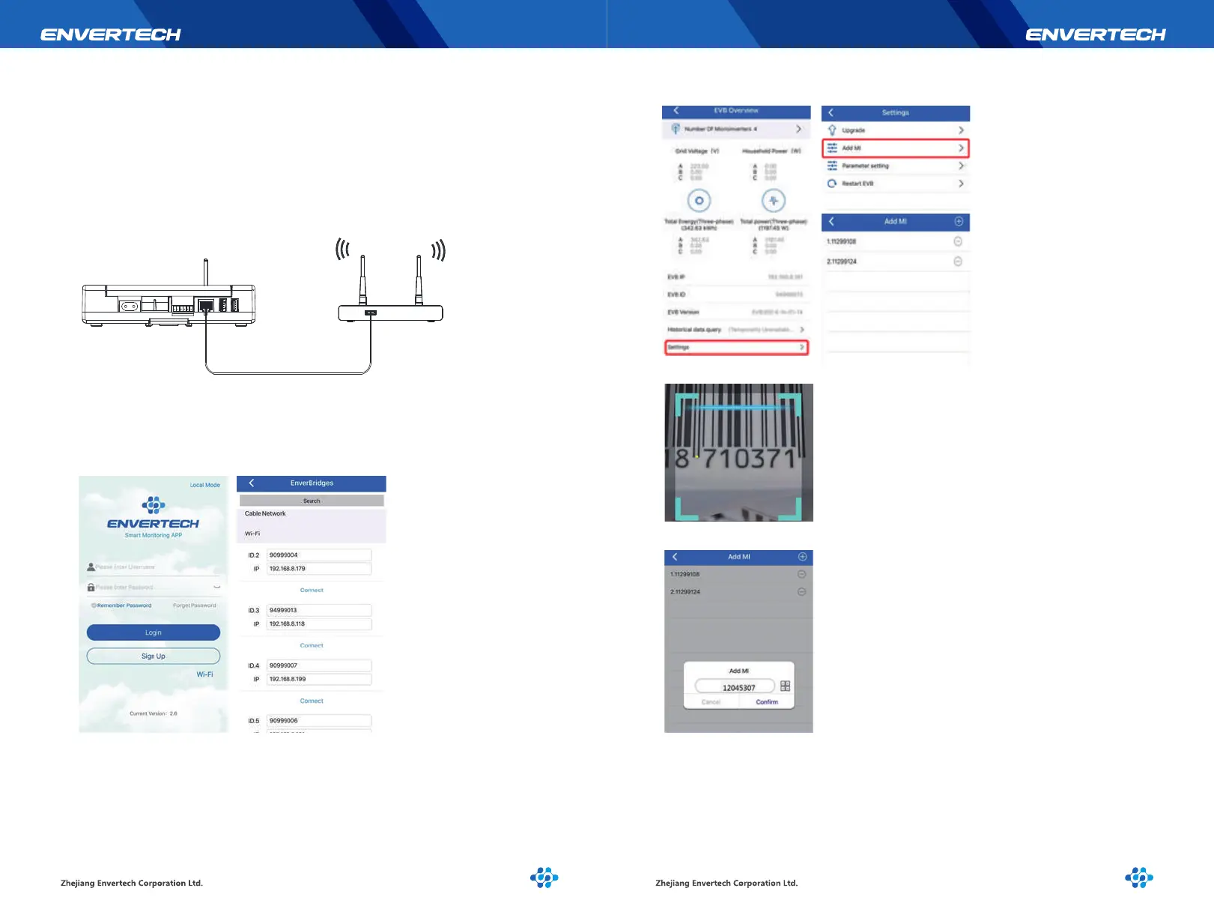Click the IP field showing 192.168.8.199
Screen dimensions: 1214x918
[319, 679]
